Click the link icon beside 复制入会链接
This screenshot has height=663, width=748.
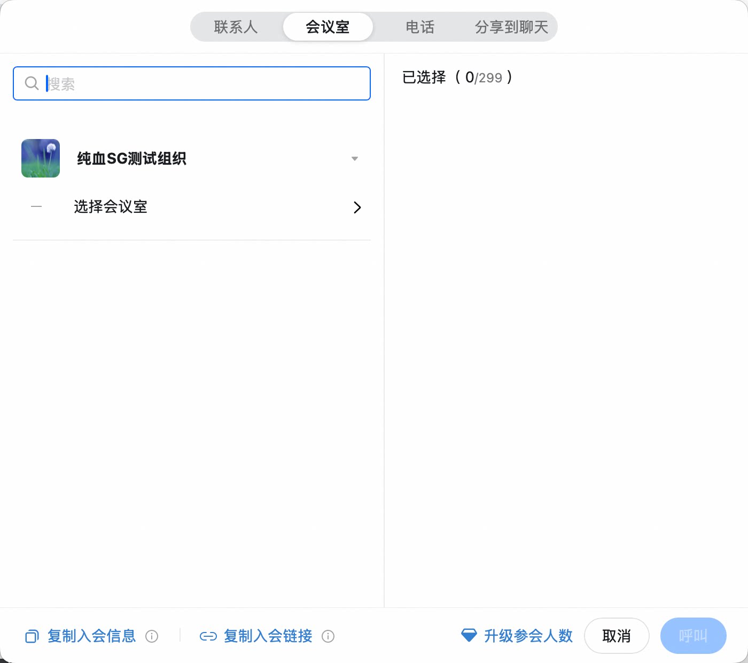(208, 636)
